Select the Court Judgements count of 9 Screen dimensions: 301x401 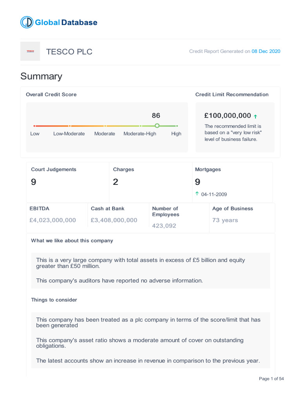coord(34,182)
